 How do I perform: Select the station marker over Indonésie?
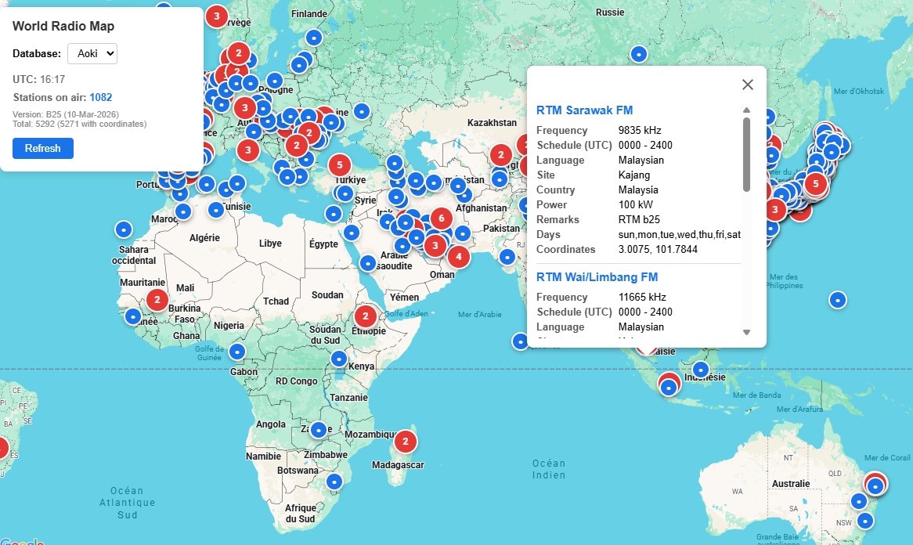coord(701,369)
